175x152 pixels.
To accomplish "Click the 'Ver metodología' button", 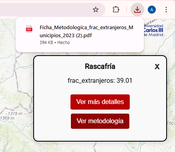I will pos(100,121).
